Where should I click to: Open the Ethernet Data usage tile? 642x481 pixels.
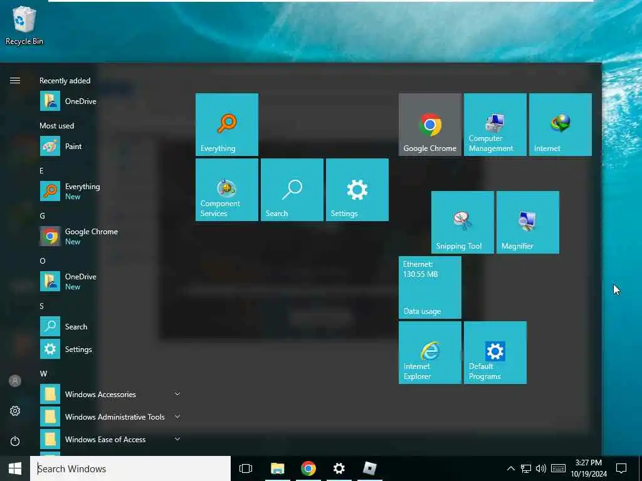(430, 287)
